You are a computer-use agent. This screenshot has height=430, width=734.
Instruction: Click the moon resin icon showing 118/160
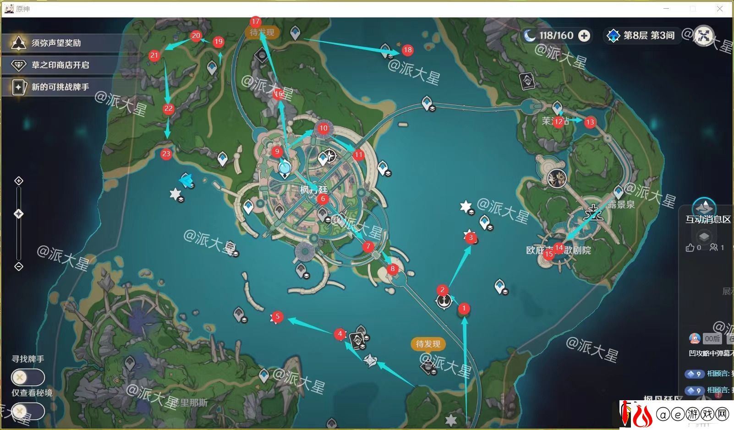530,35
